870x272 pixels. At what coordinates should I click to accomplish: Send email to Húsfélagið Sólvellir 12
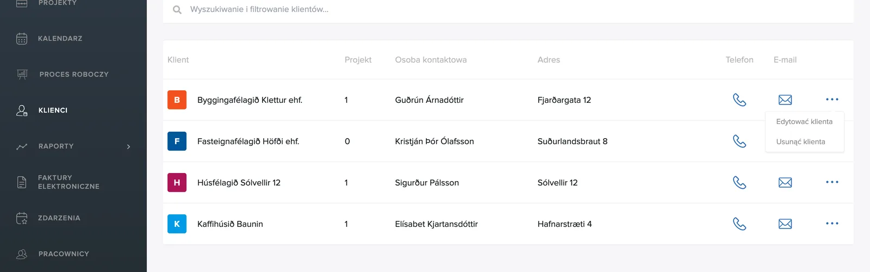pos(785,182)
